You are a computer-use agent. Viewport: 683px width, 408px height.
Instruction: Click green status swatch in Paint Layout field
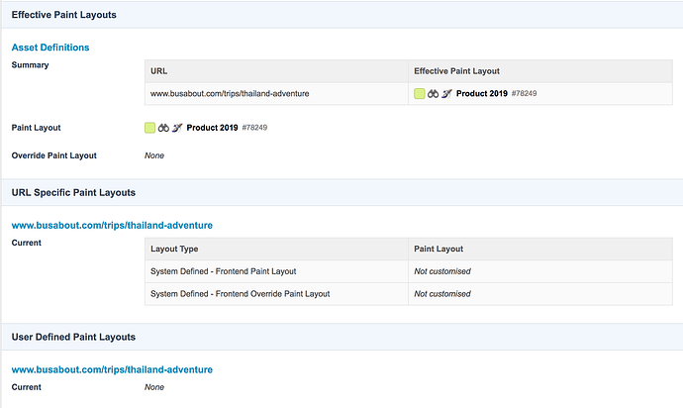click(149, 128)
